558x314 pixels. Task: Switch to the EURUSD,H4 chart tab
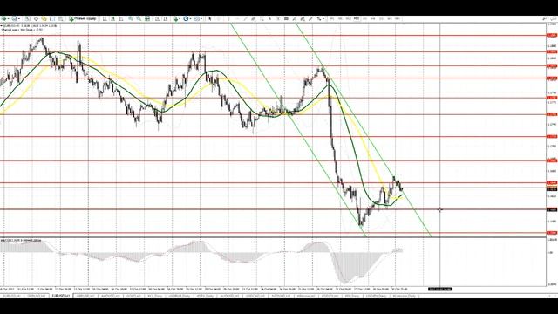coord(12,296)
